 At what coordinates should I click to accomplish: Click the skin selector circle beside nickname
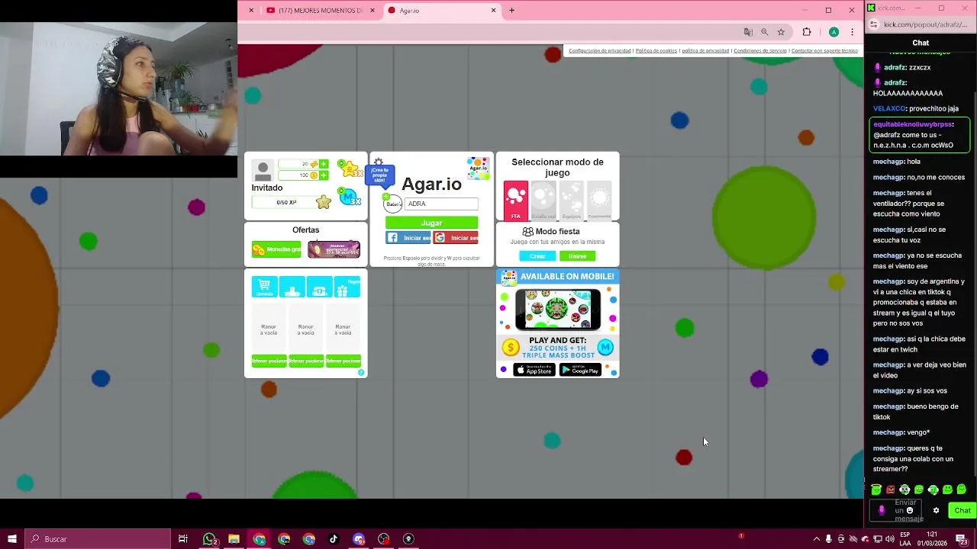393,204
